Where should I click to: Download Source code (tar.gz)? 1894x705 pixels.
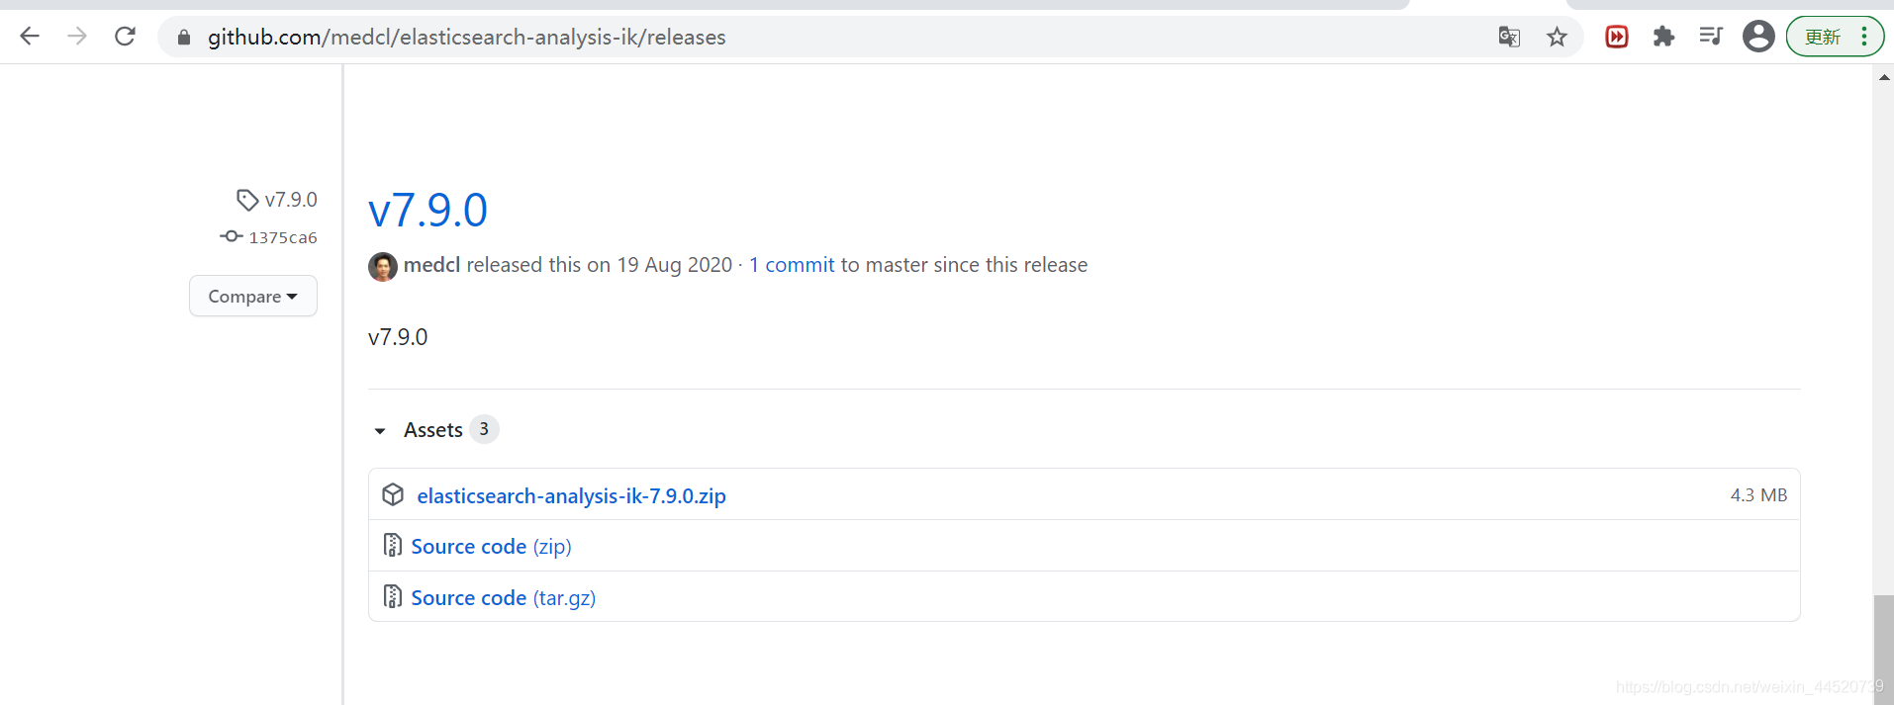click(503, 598)
